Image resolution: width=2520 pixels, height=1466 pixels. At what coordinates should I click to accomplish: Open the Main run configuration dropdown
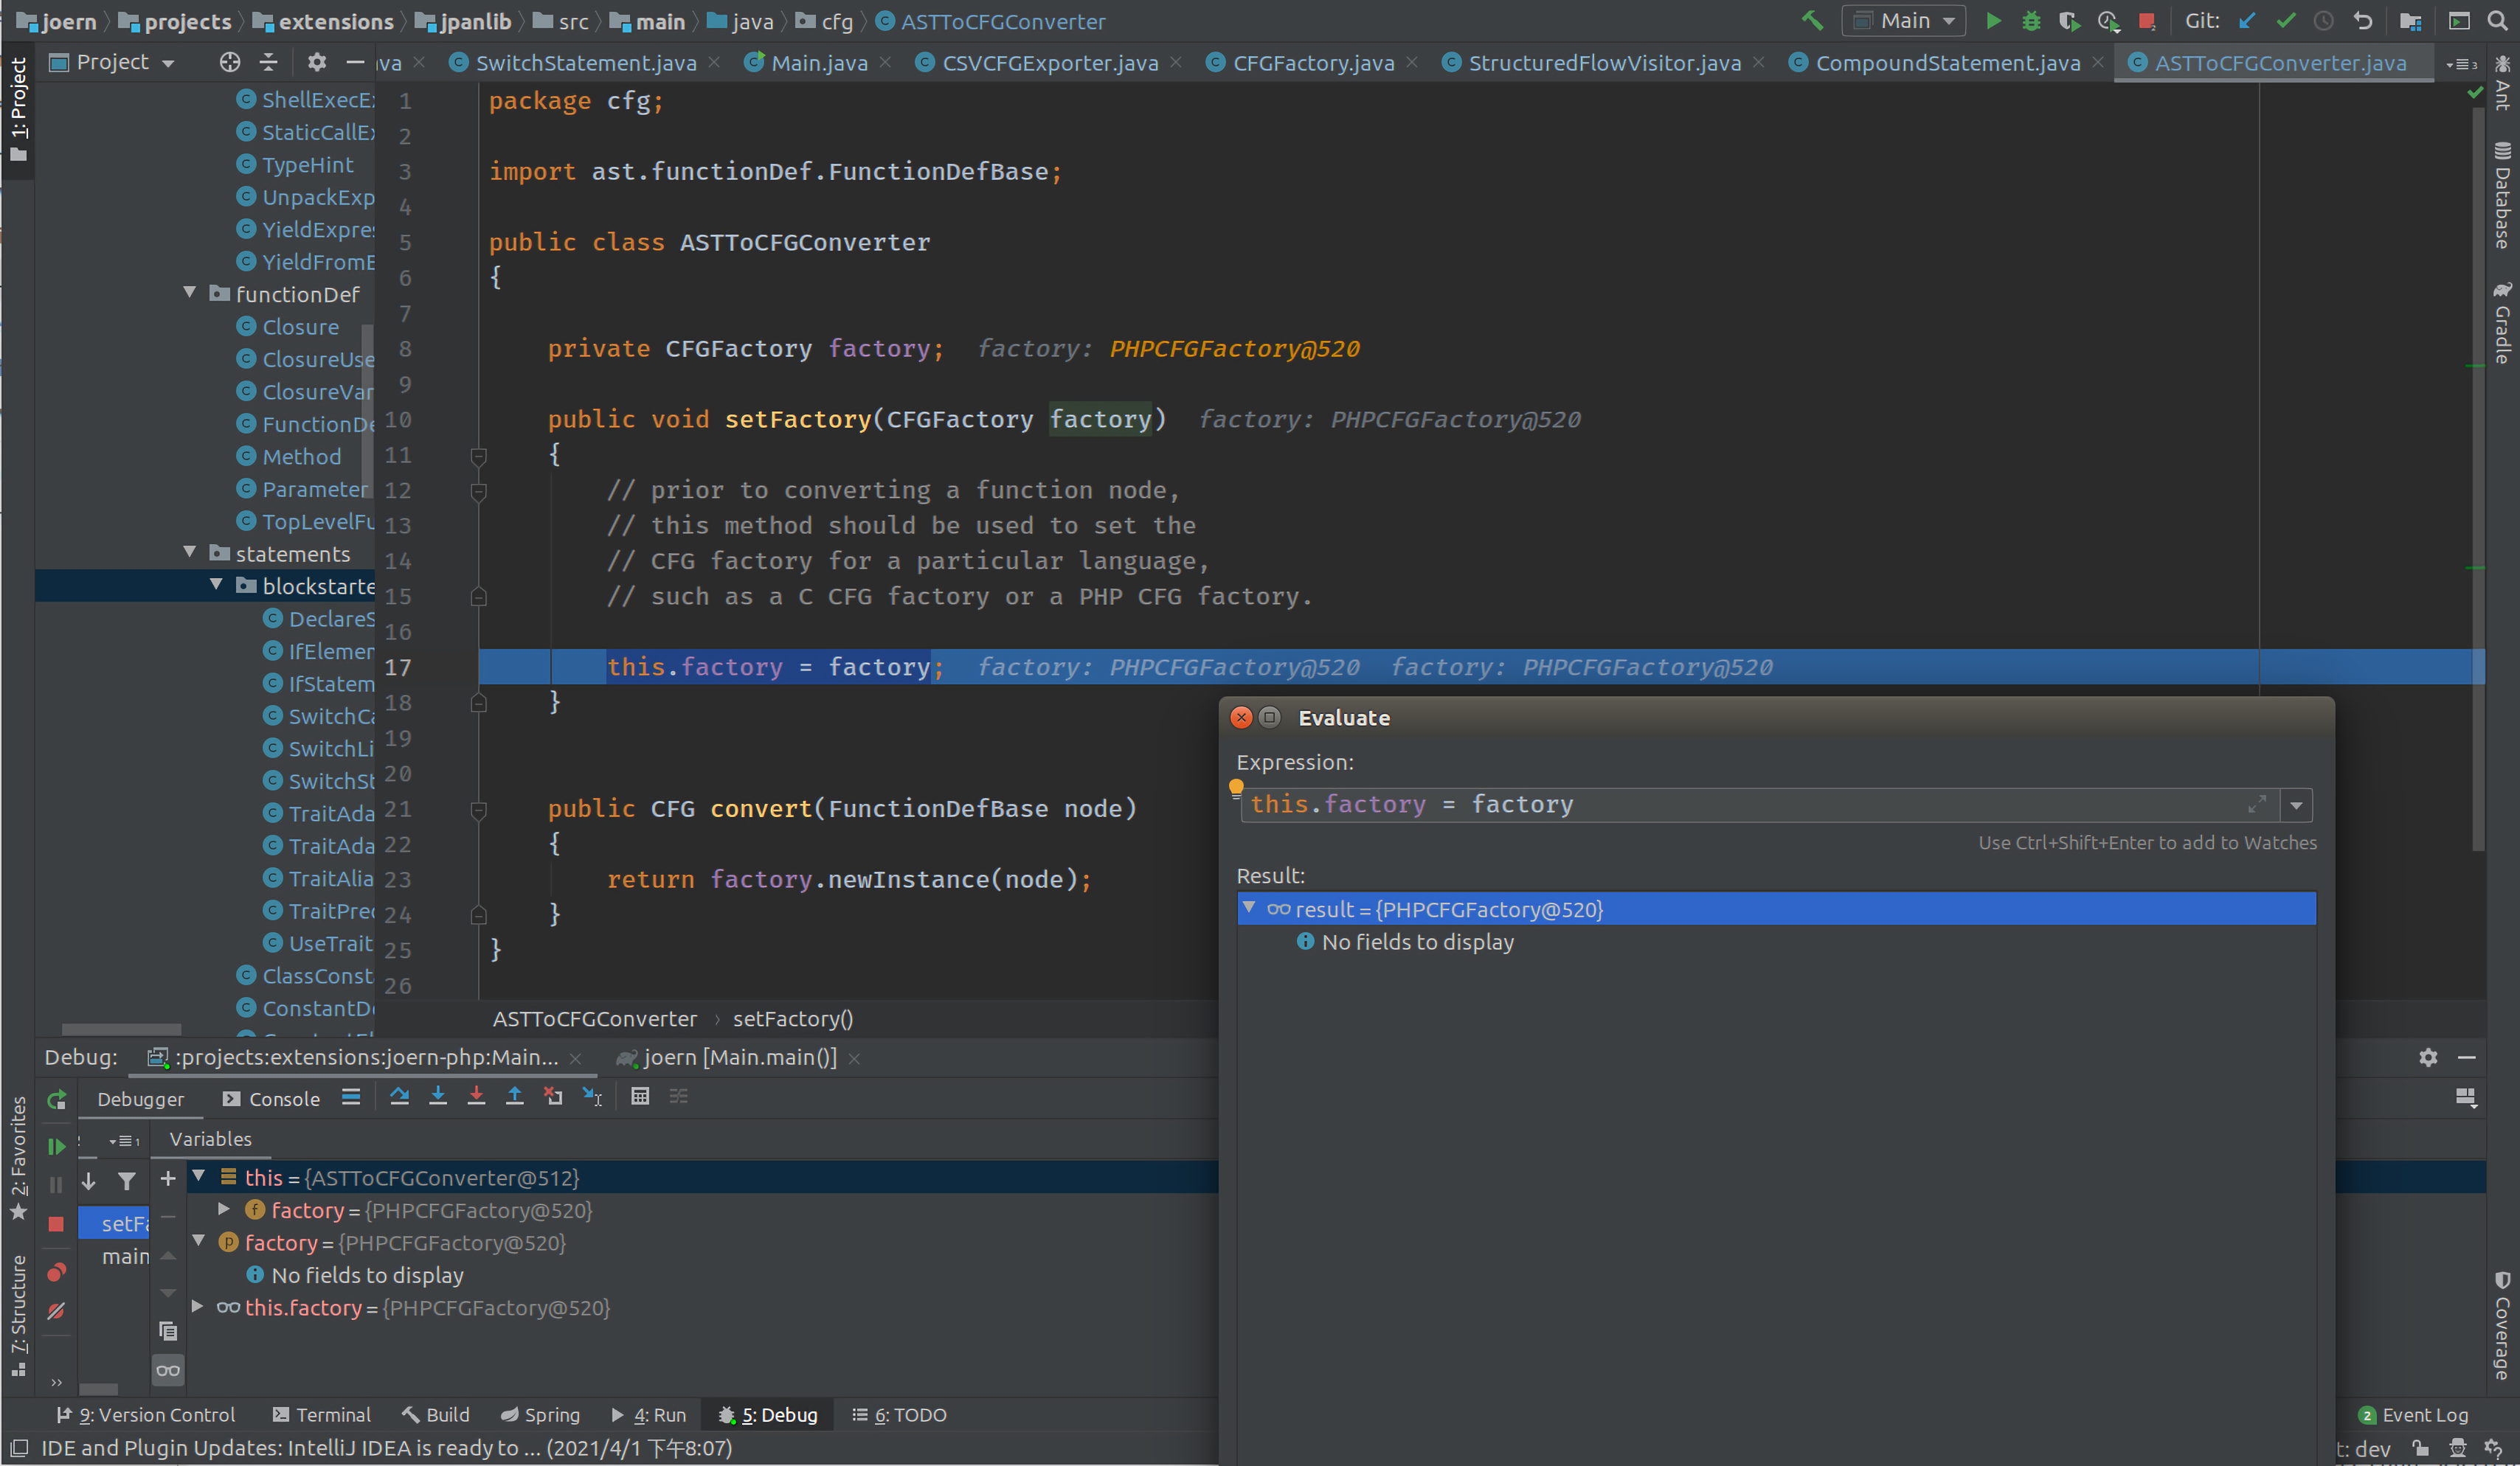1904,21
